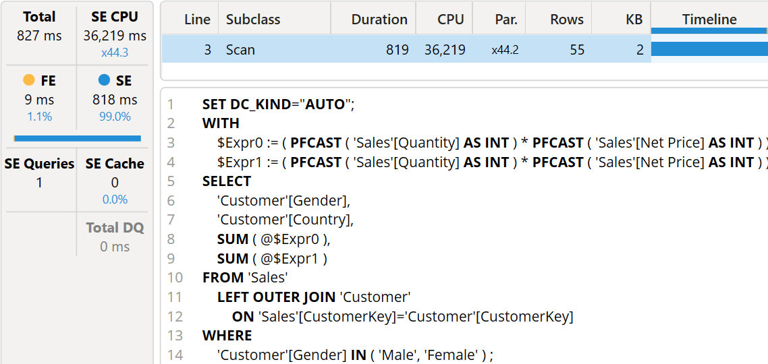Click the CPU column header
This screenshot has width=768, height=364.
[x=450, y=20]
